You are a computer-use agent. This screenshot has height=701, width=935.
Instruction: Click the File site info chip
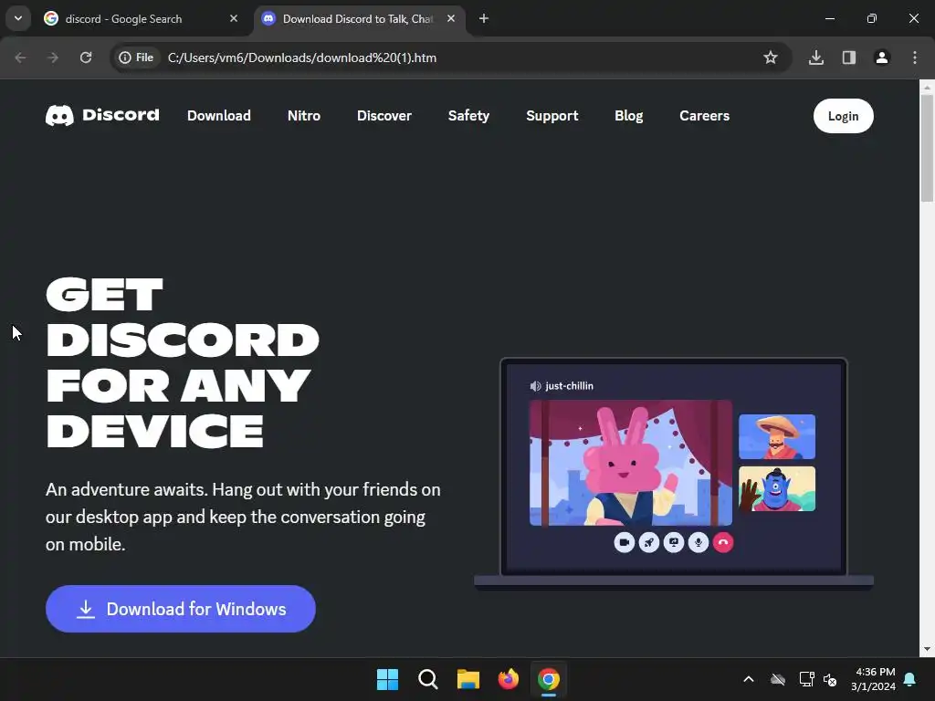[137, 58]
